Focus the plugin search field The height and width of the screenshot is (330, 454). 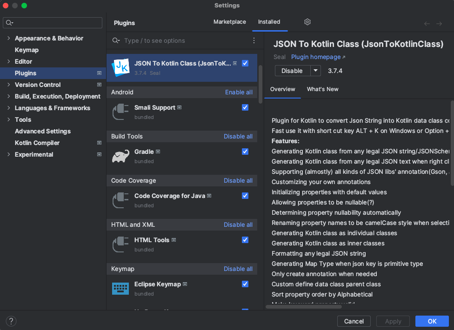[185, 40]
